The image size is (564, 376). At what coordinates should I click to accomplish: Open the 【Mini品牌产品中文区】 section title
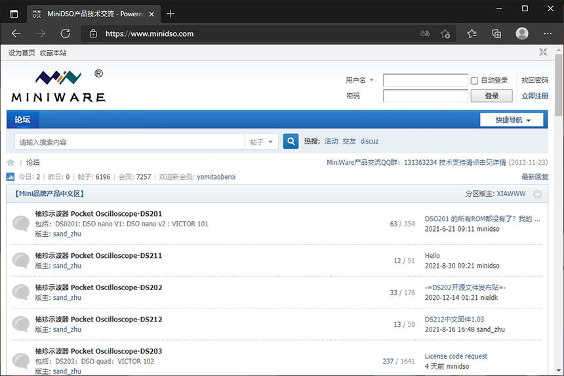[49, 194]
